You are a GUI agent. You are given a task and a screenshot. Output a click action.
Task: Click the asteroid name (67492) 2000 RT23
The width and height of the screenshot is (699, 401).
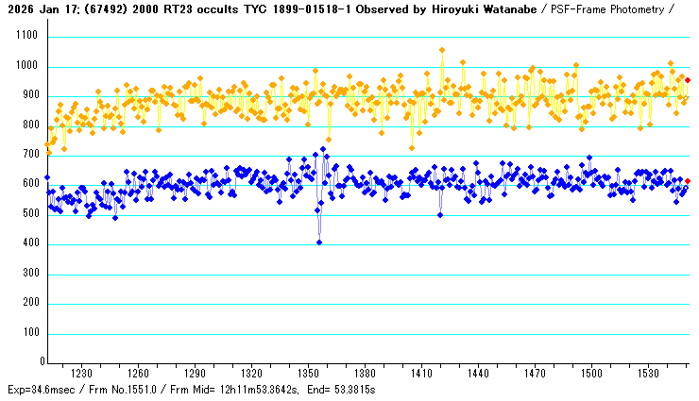pyautogui.click(x=128, y=9)
